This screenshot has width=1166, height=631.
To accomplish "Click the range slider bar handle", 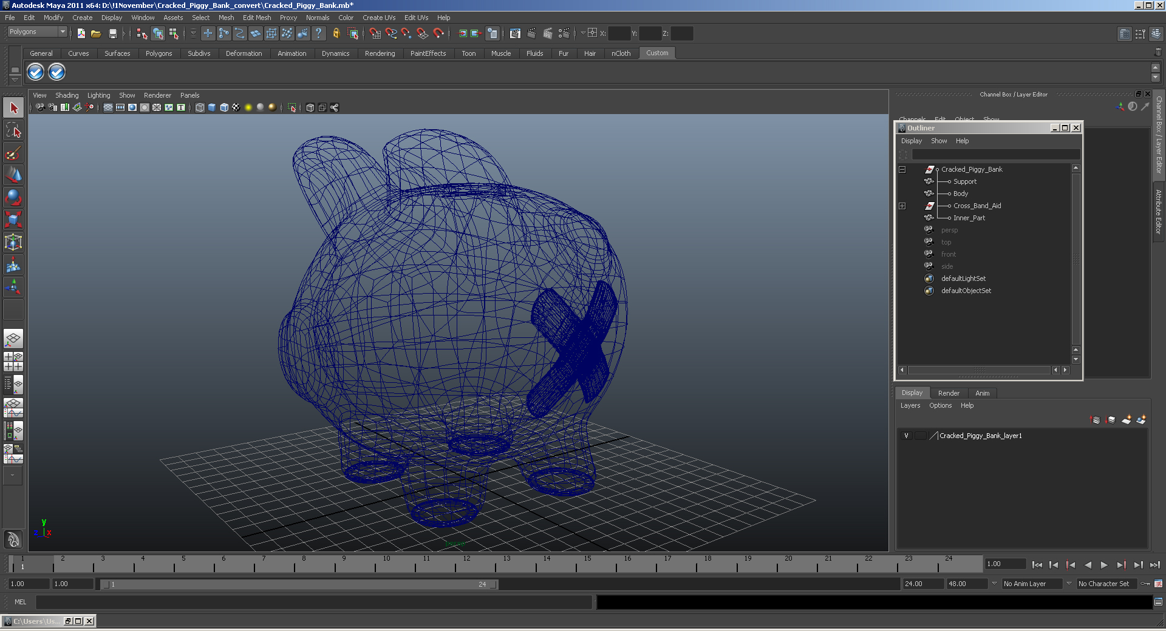I will [299, 584].
